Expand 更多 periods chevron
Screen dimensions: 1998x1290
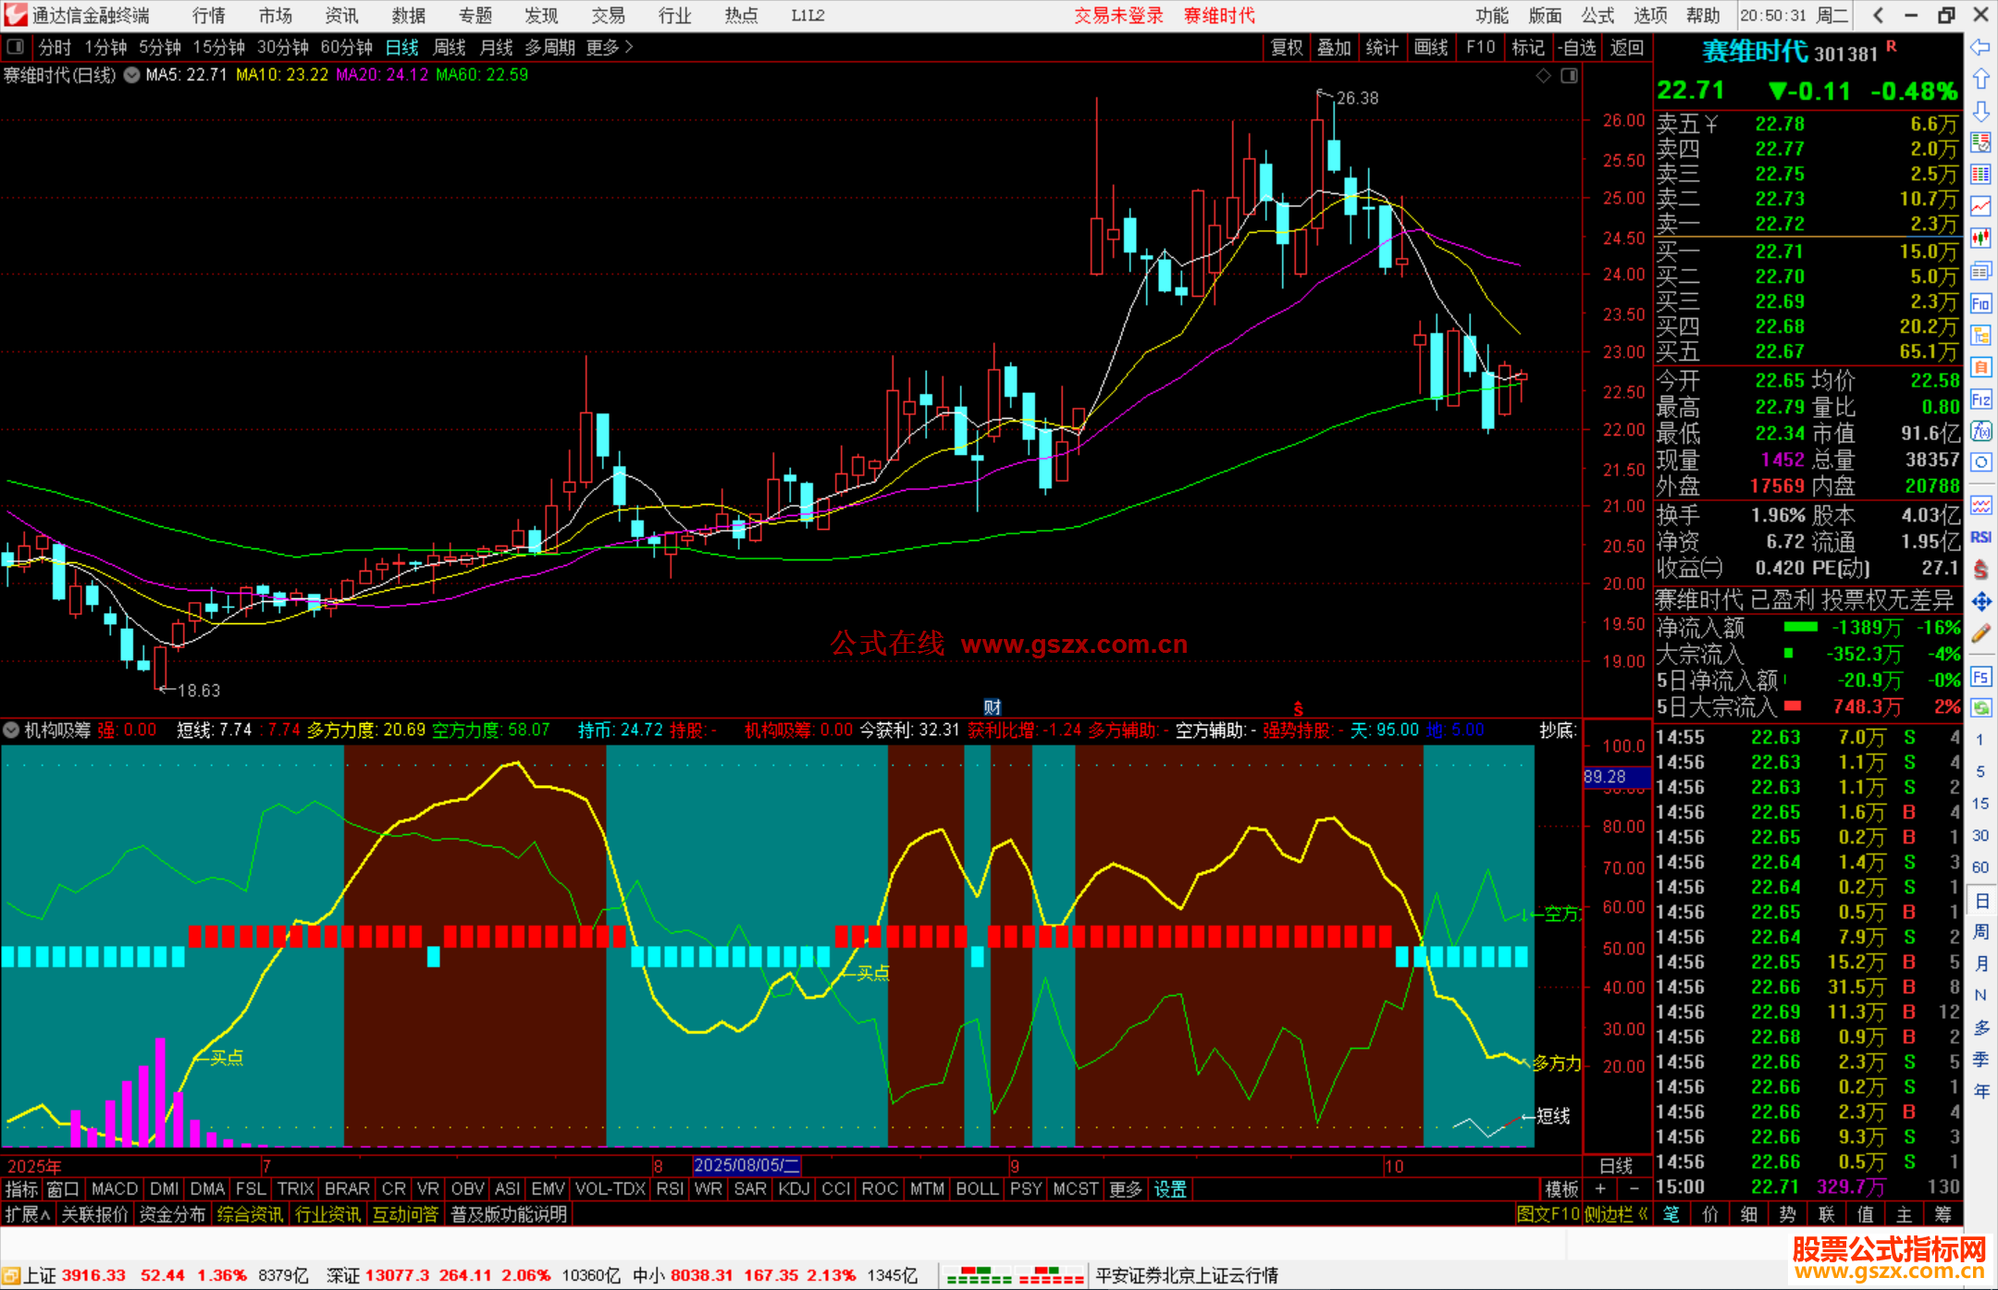(629, 47)
